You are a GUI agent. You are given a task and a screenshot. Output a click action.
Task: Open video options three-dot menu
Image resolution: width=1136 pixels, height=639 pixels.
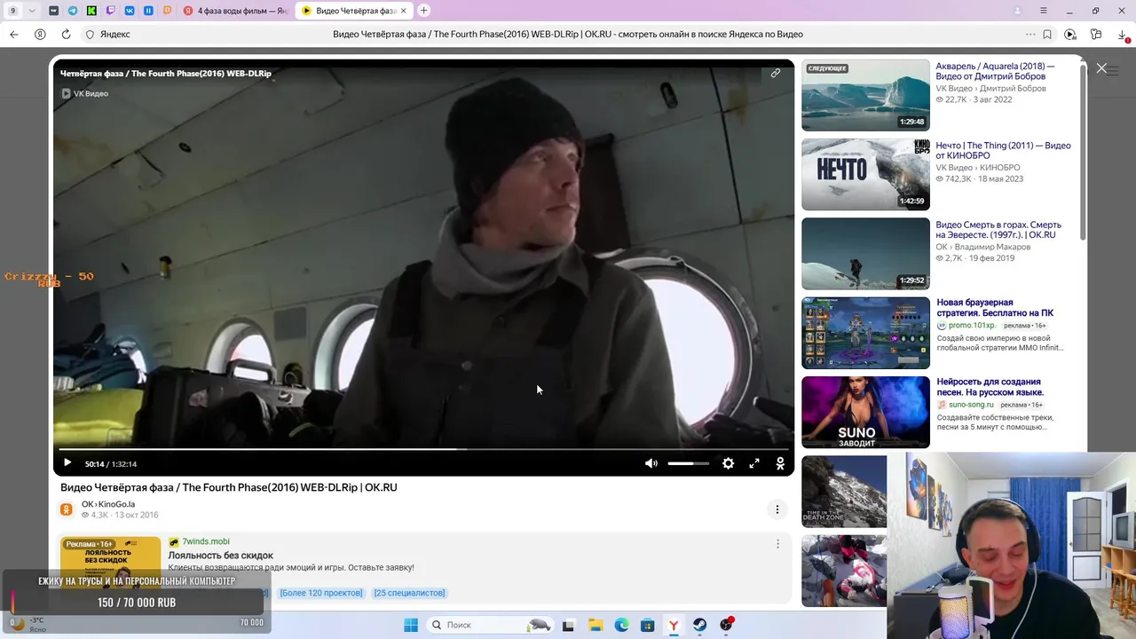tap(777, 509)
